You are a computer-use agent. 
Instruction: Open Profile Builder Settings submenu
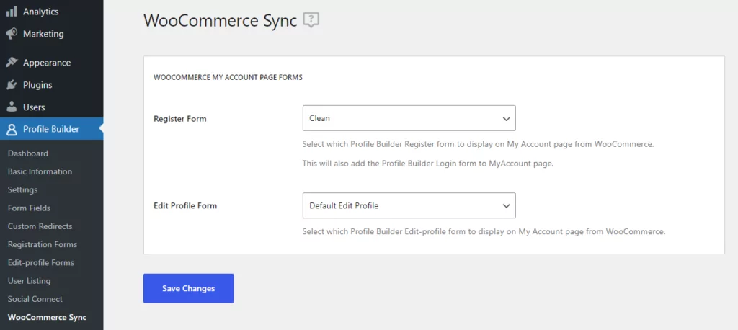point(22,190)
